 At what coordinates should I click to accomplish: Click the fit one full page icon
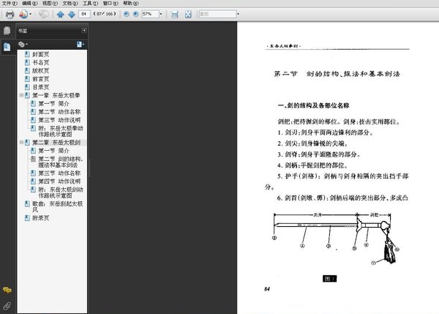point(188,14)
